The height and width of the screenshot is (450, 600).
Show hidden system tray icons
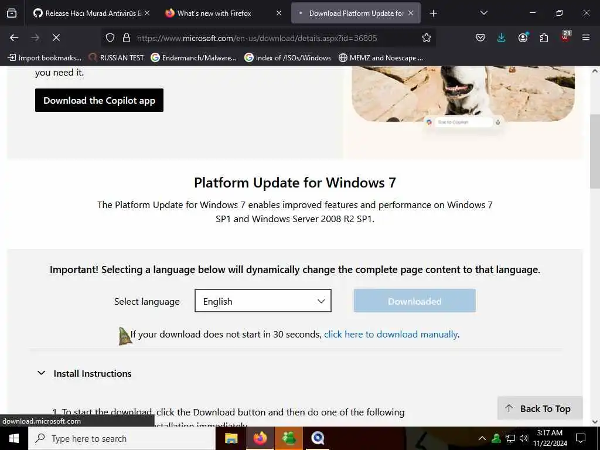[x=482, y=438]
